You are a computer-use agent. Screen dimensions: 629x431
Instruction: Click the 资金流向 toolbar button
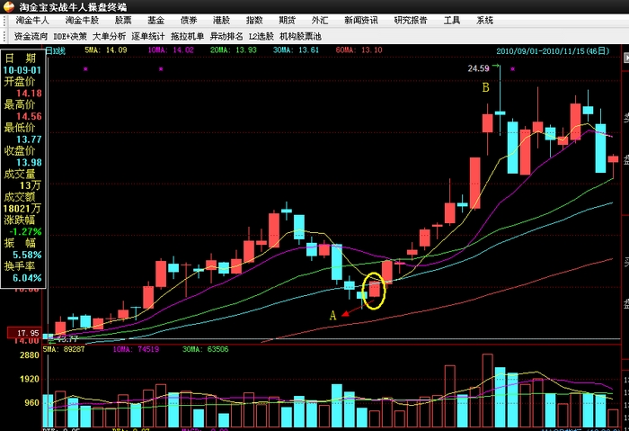[30, 36]
